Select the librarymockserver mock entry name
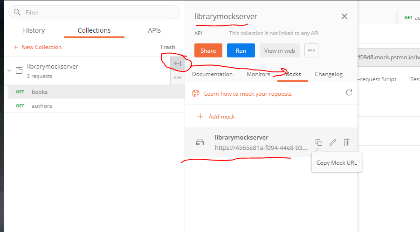The height and width of the screenshot is (232, 420). tap(241, 137)
